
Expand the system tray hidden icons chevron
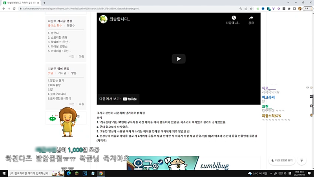pyautogui.click(x=271, y=173)
